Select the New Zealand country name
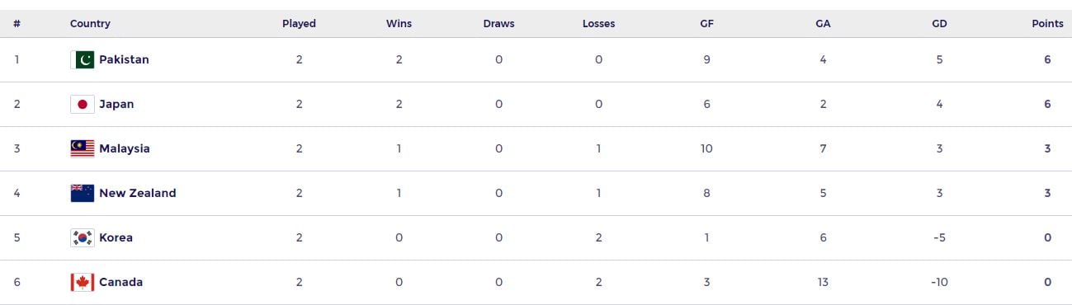This screenshot has height=305, width=1072. (138, 193)
